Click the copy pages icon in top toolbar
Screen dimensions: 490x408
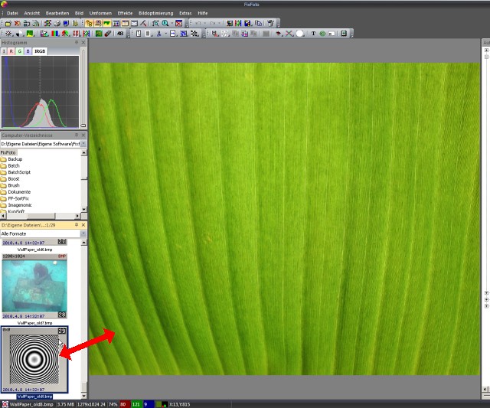tap(258, 24)
